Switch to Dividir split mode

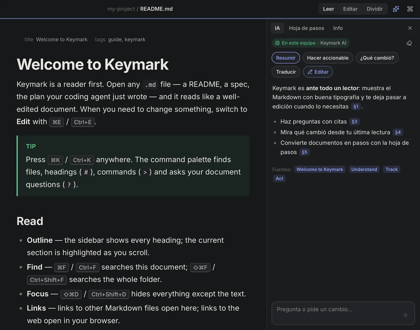click(375, 9)
